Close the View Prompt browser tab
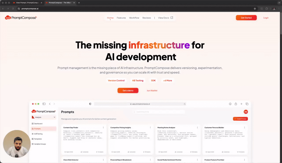The width and height of the screenshot is (282, 163). (x=41, y=3)
